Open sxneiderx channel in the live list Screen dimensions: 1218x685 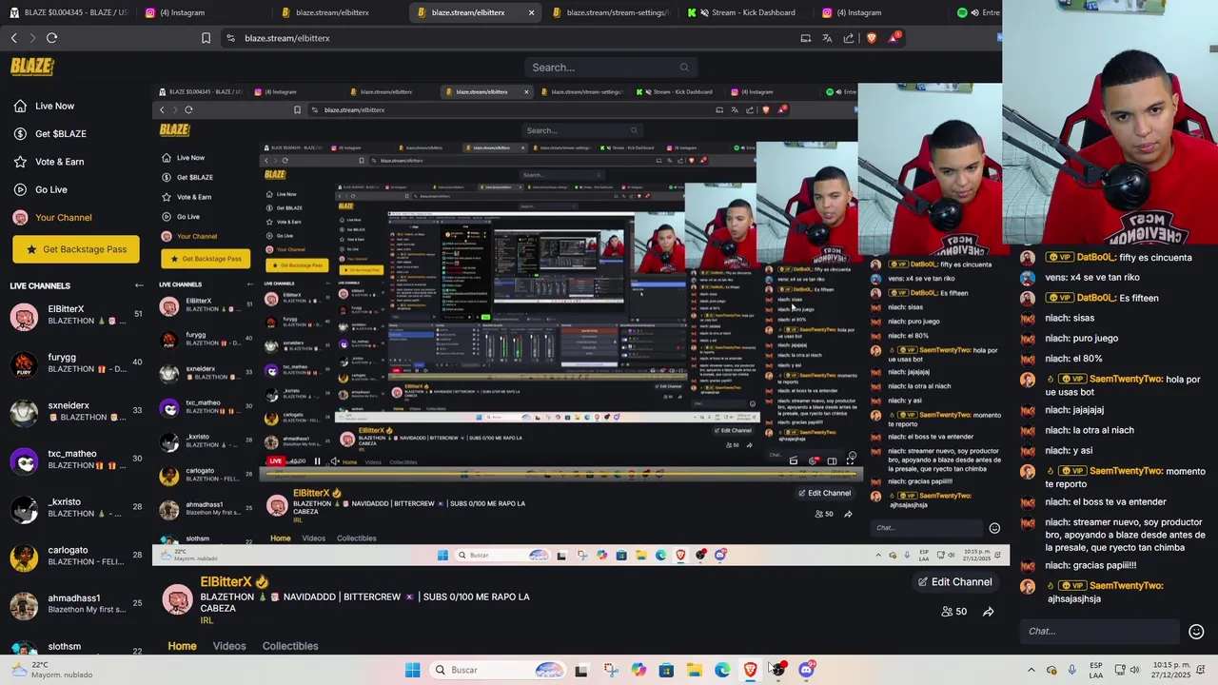(x=76, y=411)
